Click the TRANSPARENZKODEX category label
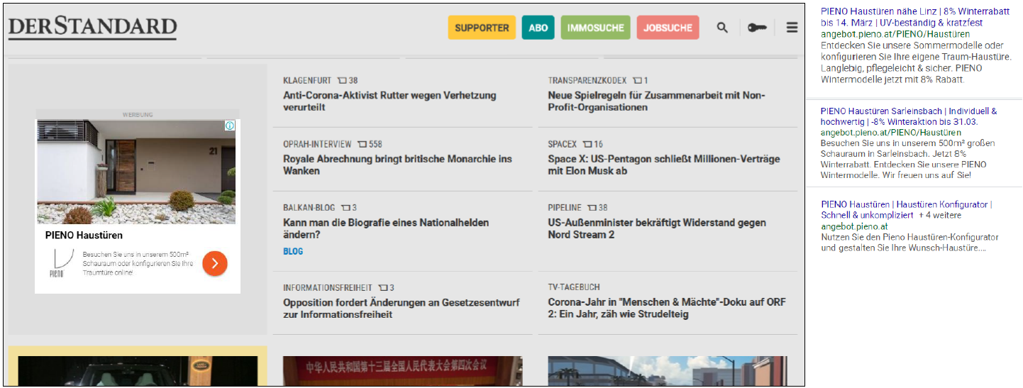 [x=587, y=81]
